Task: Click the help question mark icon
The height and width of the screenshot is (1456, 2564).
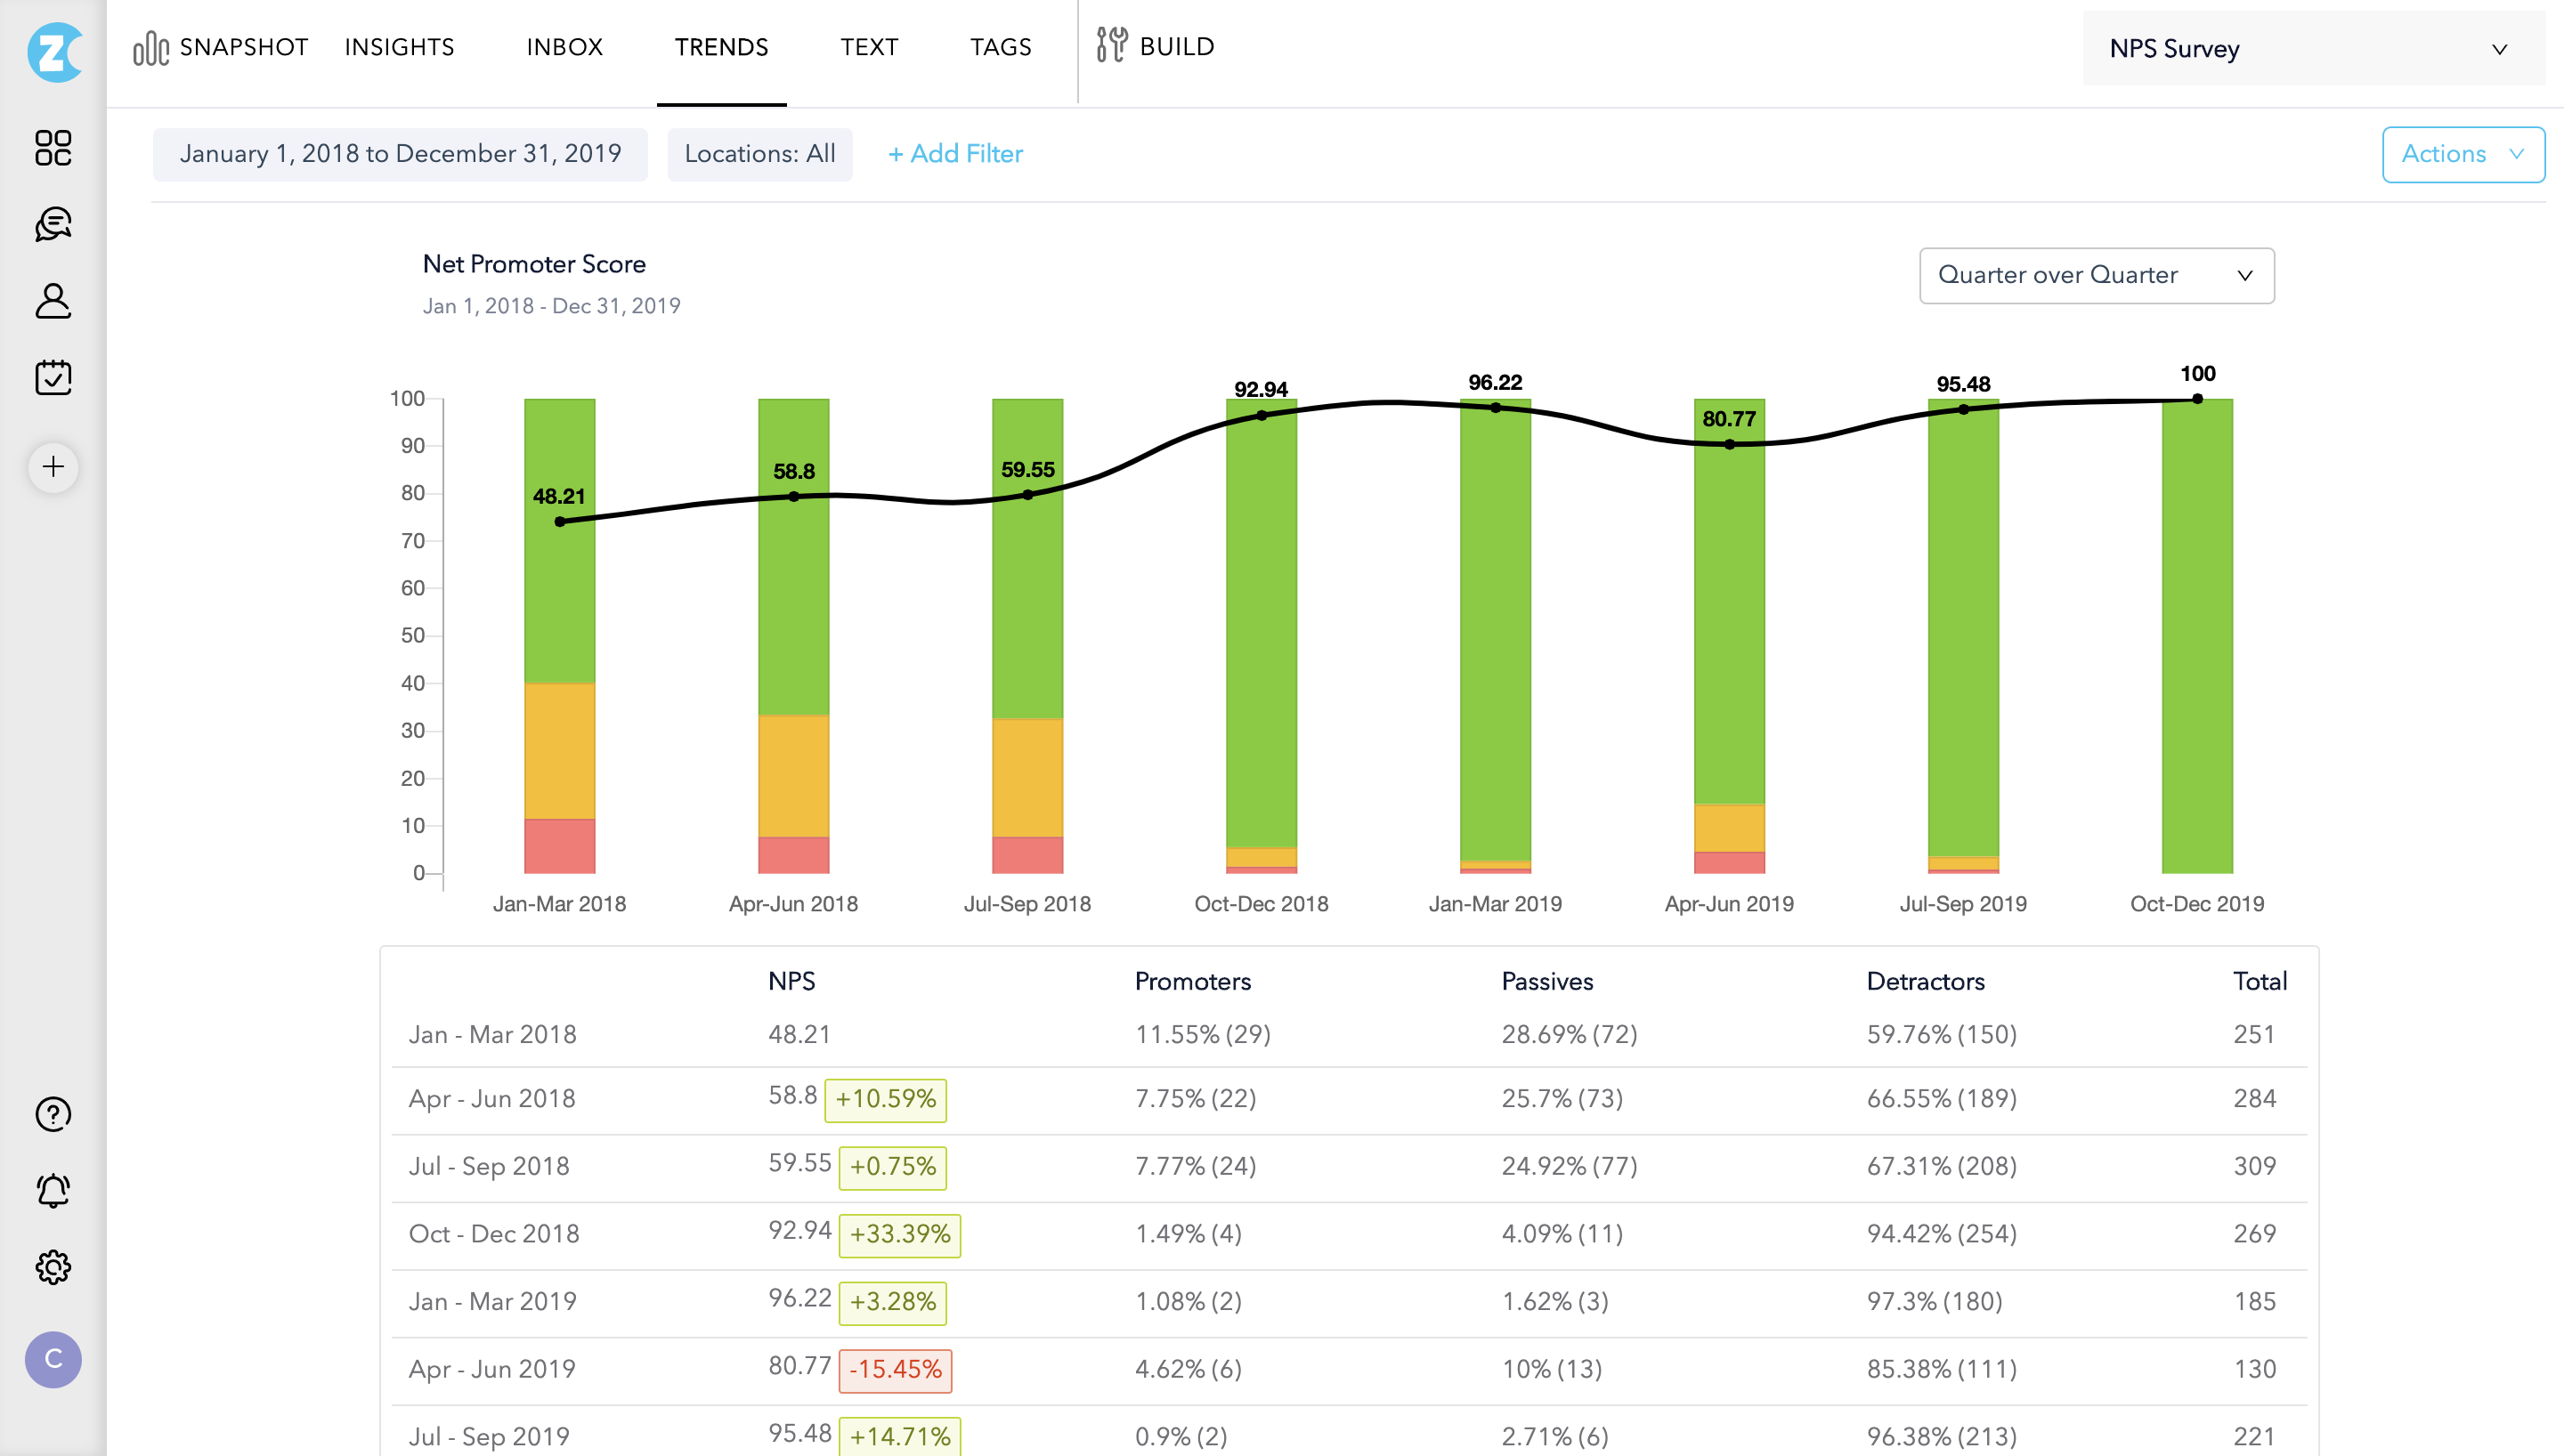Action: coord(51,1112)
